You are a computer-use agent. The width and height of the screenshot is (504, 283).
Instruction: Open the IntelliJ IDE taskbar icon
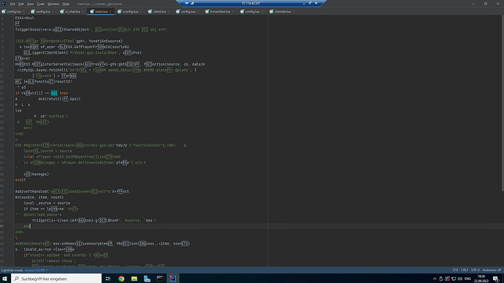173,279
